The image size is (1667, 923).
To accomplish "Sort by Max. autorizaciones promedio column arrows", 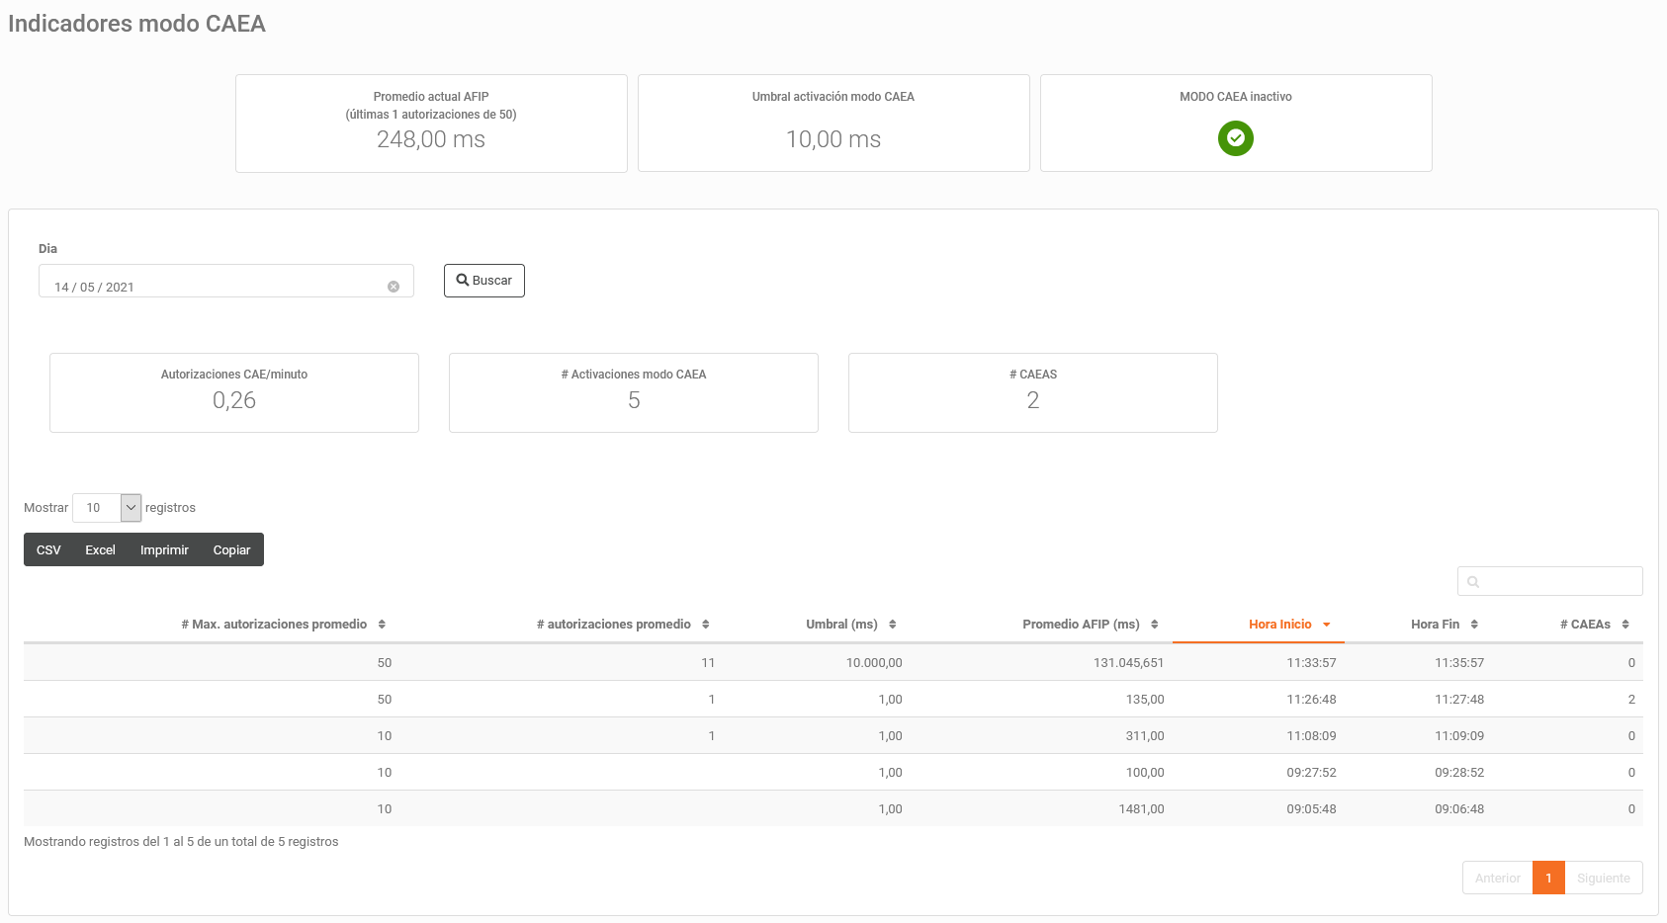I will tap(382, 625).
